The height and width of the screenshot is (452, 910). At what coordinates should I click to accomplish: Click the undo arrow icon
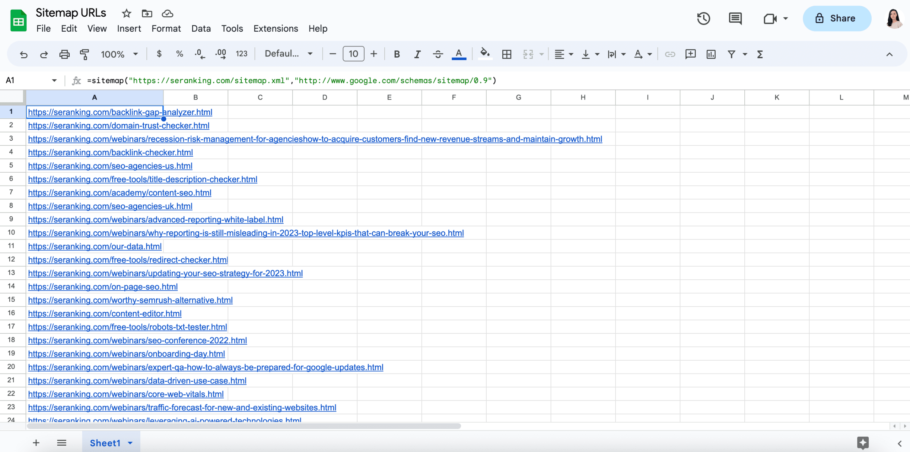pyautogui.click(x=23, y=54)
